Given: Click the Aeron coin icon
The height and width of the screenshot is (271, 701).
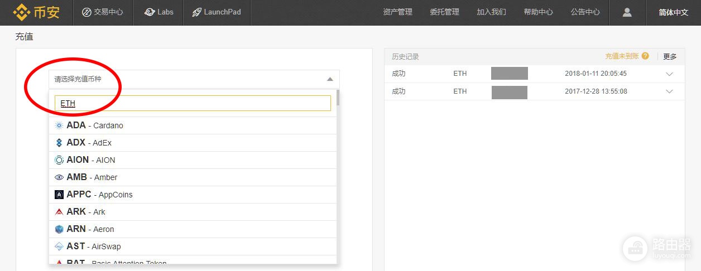Looking at the screenshot, I should (x=59, y=229).
